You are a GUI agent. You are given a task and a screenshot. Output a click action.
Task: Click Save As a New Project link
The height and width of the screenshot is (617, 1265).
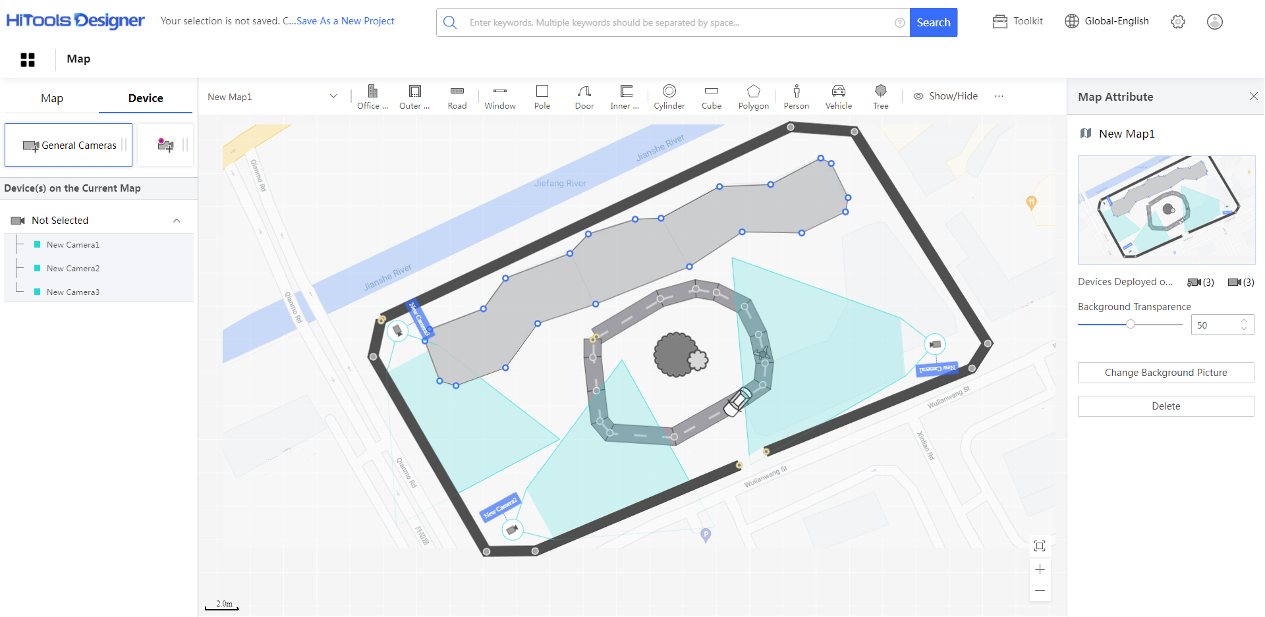345,21
